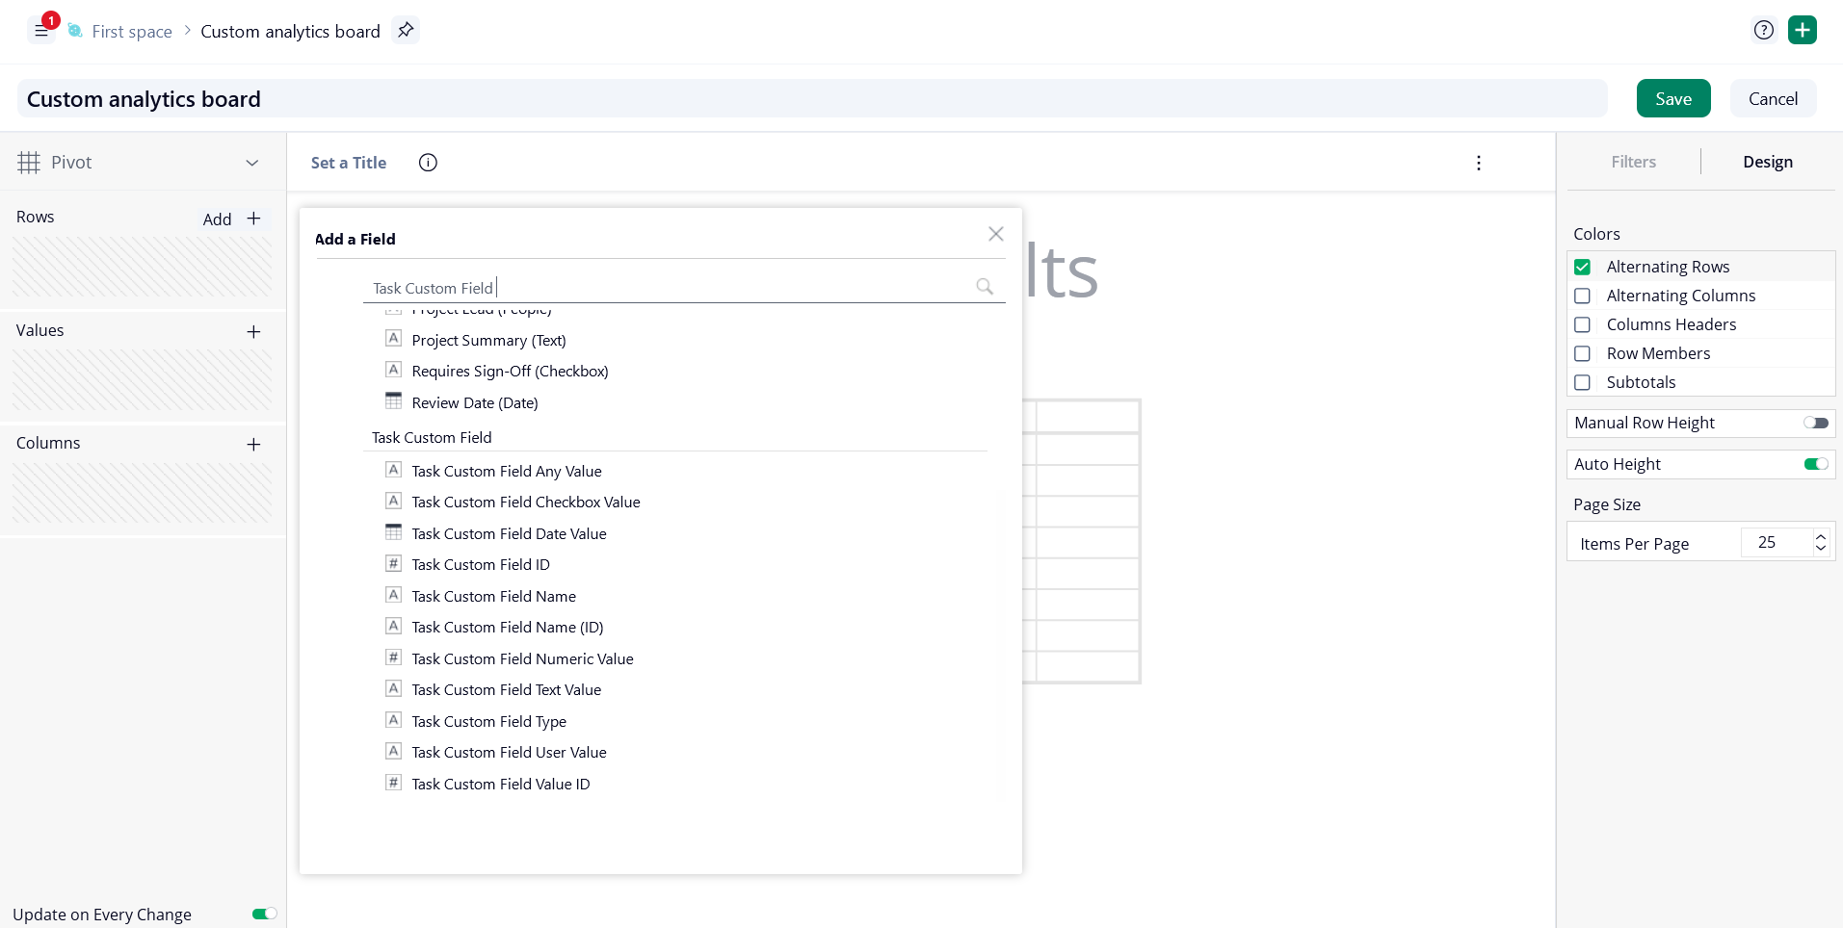Click the plus icon for Values

point(253,331)
